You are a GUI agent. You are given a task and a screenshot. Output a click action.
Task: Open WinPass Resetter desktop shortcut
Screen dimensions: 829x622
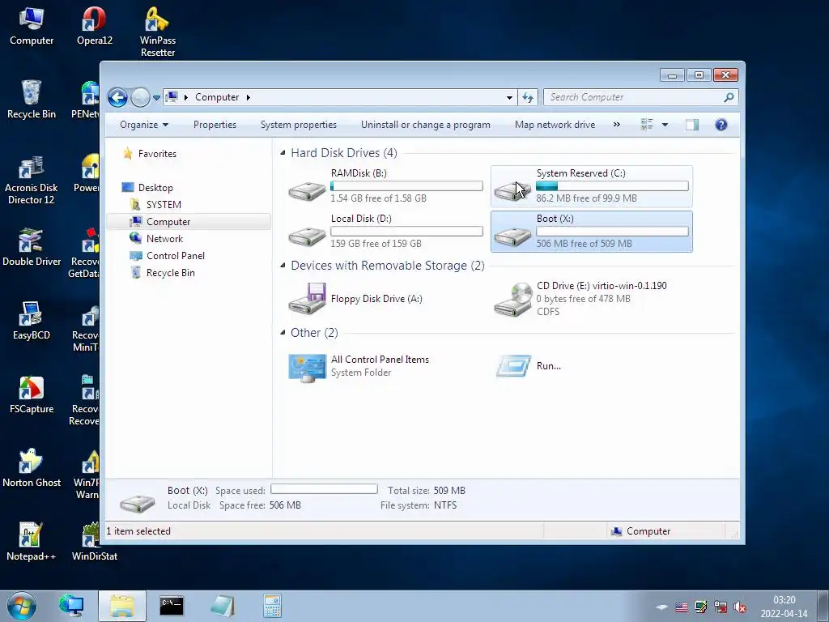point(158,32)
